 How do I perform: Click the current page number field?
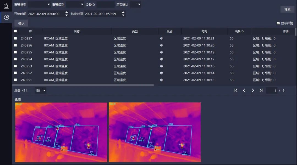coord(272,91)
